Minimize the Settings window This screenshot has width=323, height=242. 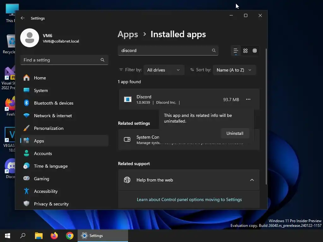pos(231,15)
